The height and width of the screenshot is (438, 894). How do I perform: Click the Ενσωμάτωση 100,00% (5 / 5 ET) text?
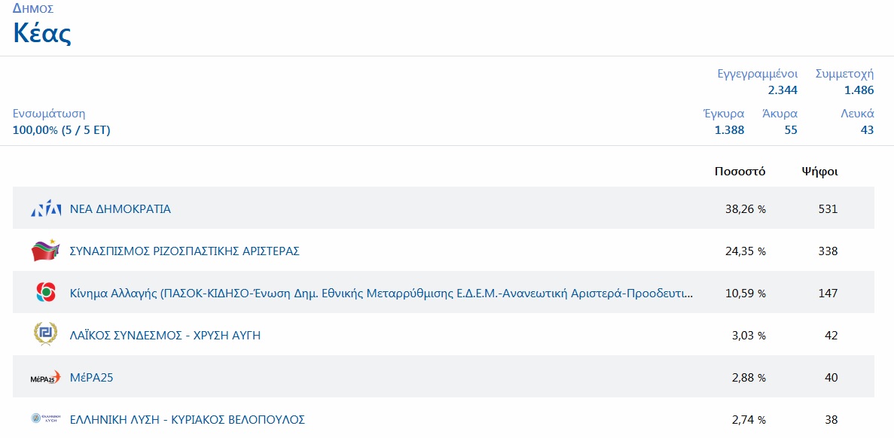click(62, 130)
